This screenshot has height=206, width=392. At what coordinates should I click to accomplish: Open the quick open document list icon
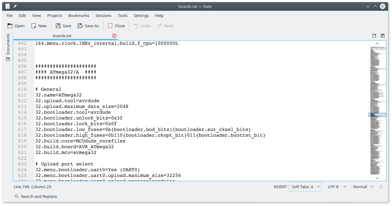[x=374, y=36]
